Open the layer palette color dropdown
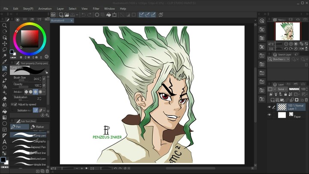The height and width of the screenshot is (174, 309). 272,89
